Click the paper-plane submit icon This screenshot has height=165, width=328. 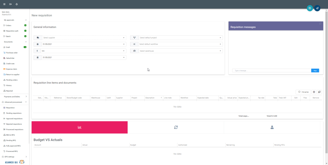(x=317, y=8)
